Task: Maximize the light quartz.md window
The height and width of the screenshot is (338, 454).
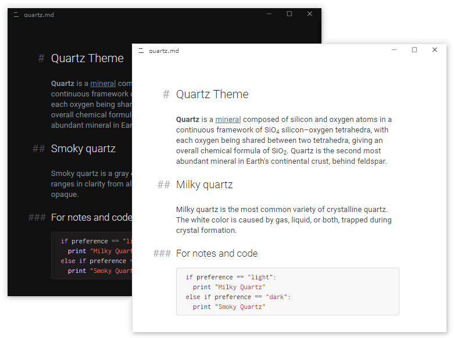Action: [414, 50]
